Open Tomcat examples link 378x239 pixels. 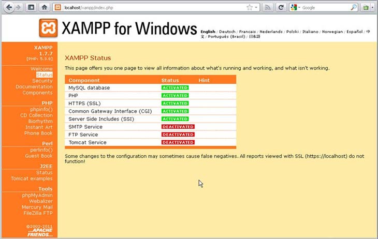[32, 178]
